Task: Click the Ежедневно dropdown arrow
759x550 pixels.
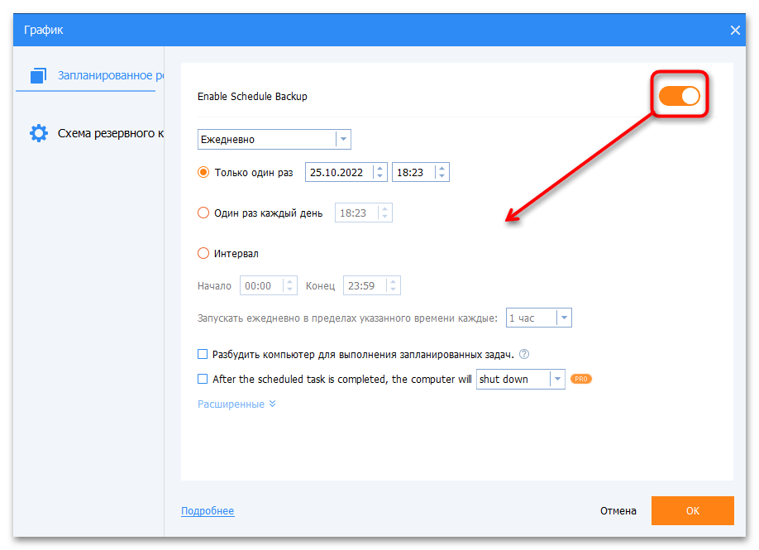Action: tap(343, 140)
